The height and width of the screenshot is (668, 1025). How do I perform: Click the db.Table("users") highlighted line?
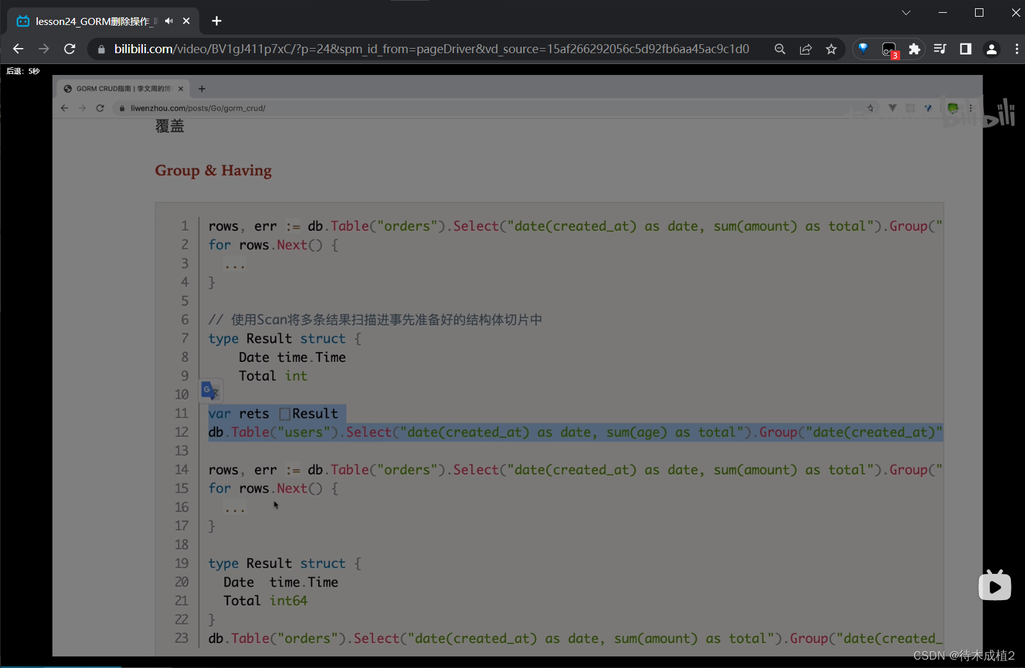pos(575,432)
